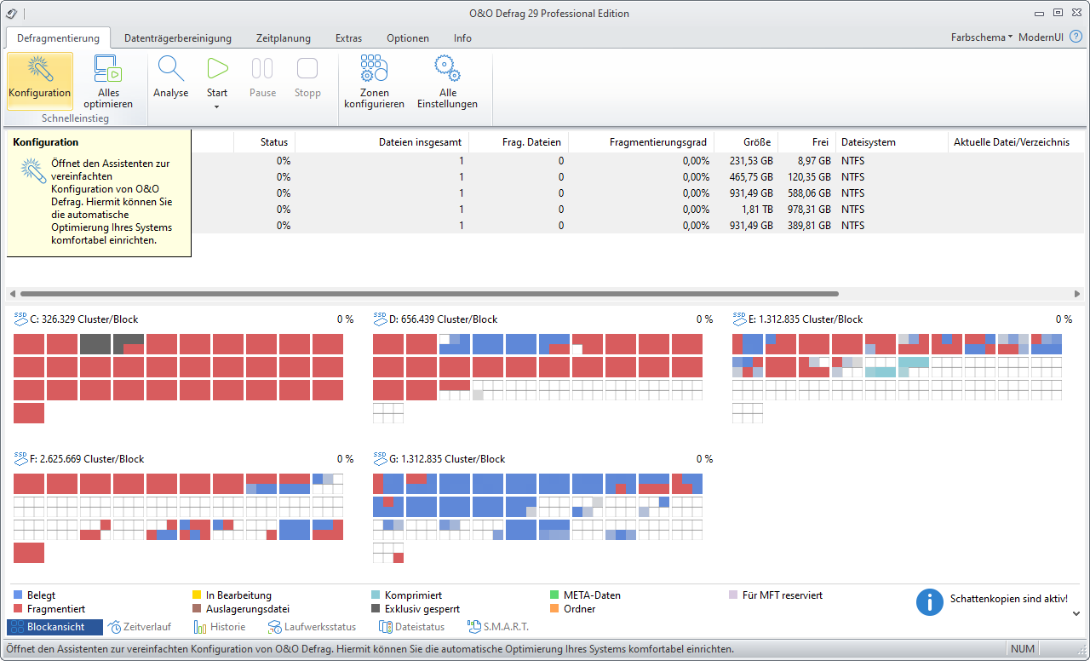Click the scrollbar right arrow in drive list

(x=1077, y=293)
